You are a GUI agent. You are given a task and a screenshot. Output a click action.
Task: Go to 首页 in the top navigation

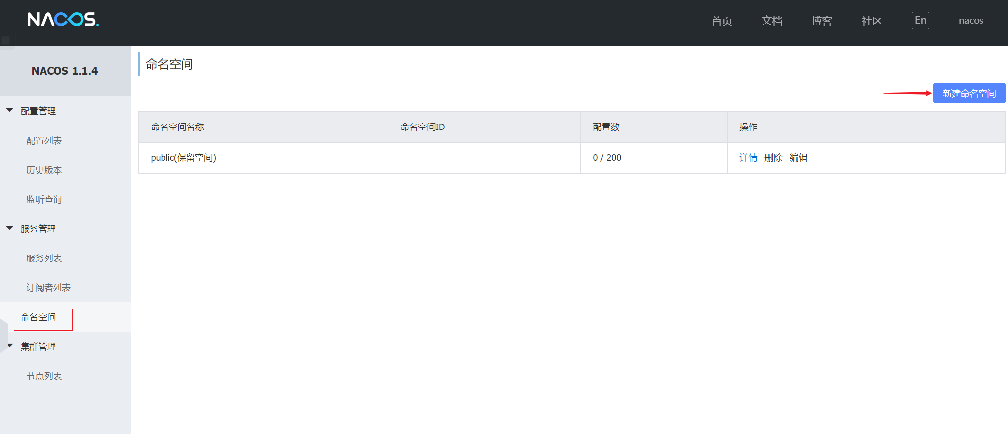pos(722,21)
